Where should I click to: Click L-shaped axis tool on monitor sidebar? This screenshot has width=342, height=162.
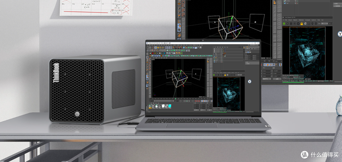tap(179, 22)
